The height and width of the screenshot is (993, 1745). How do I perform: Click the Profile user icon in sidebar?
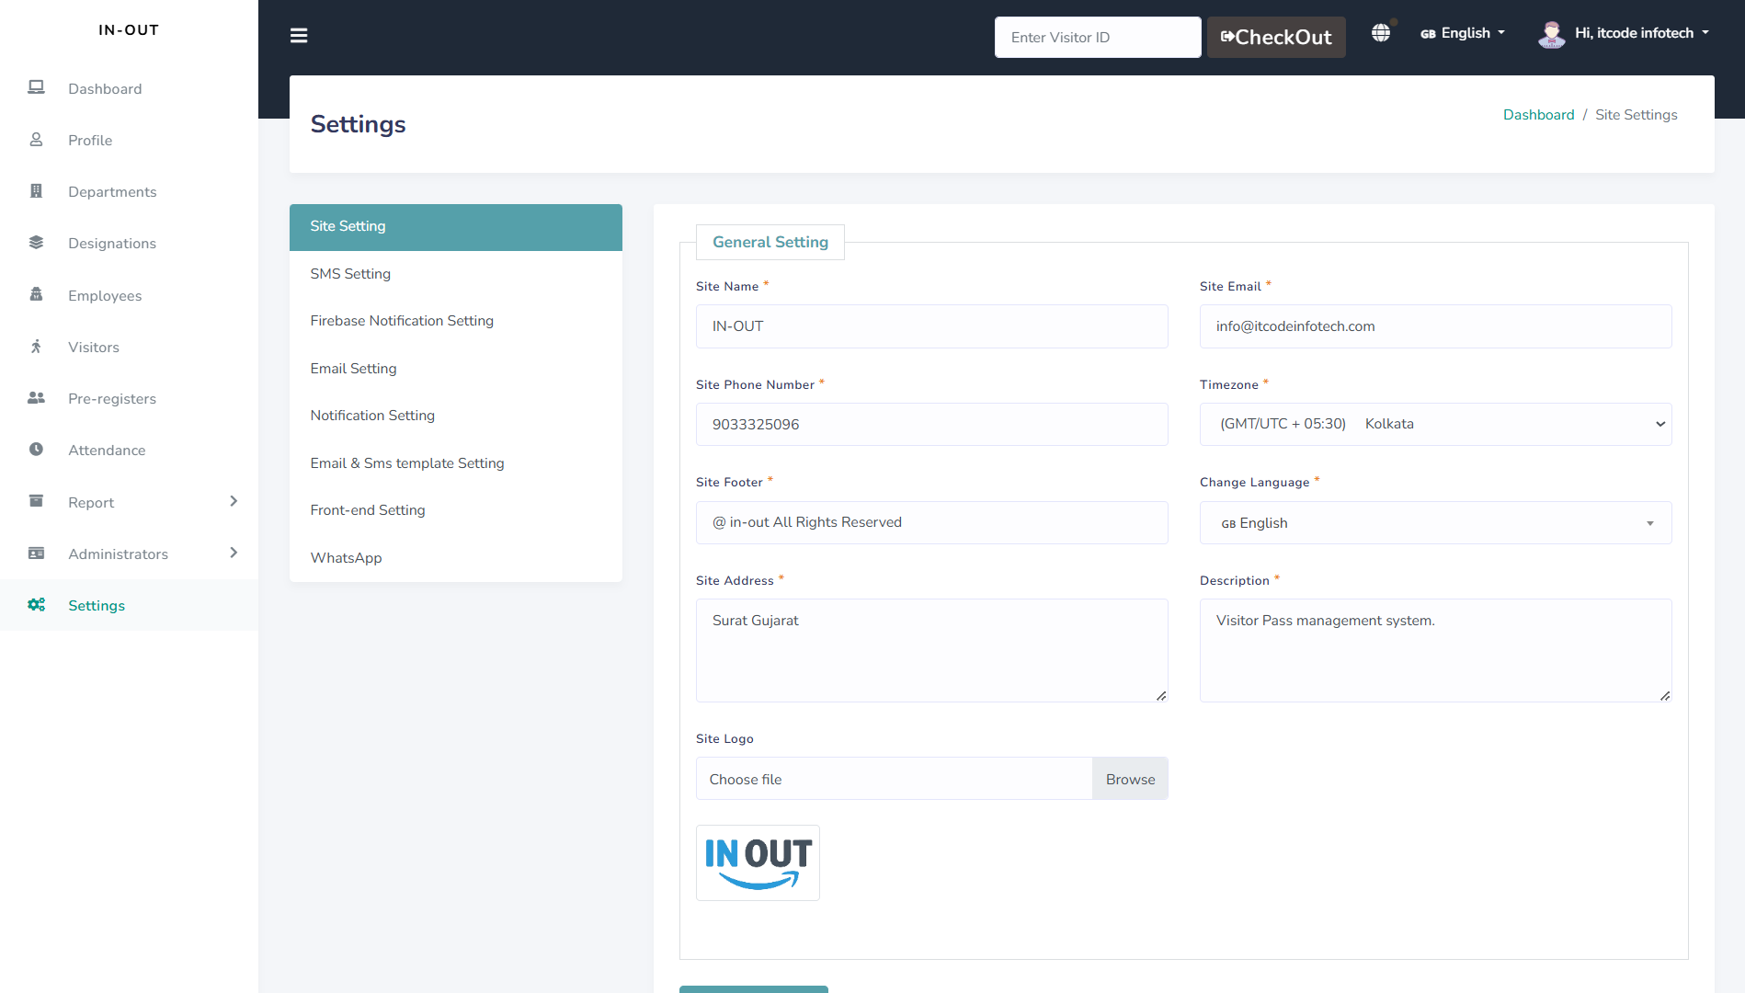pos(36,139)
